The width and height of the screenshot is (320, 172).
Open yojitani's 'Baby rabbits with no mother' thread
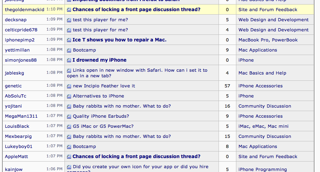tap(122, 106)
